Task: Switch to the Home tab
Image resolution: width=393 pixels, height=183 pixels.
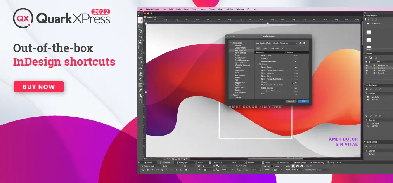Action: [x=148, y=162]
